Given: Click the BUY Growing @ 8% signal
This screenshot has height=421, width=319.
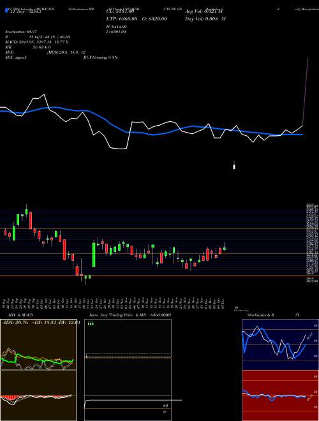Looking at the screenshot, I should (x=100, y=57).
